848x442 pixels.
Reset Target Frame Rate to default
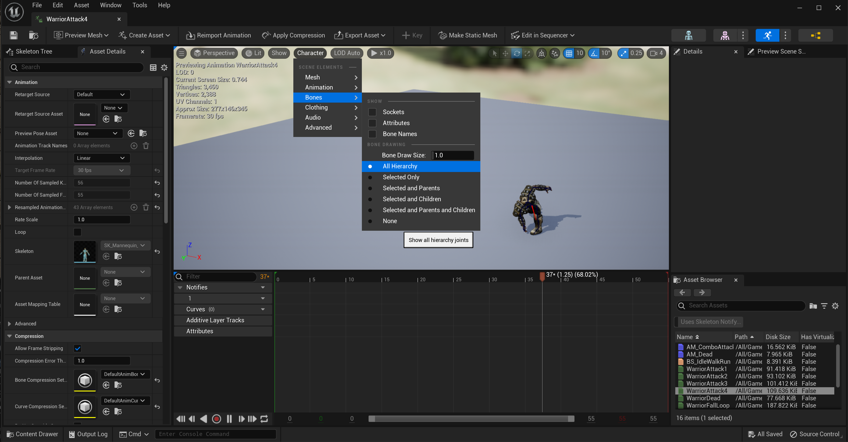pyautogui.click(x=157, y=170)
